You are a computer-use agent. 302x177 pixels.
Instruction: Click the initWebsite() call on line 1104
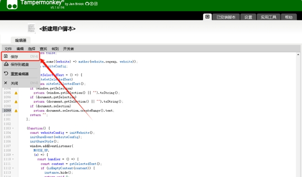(81, 133)
